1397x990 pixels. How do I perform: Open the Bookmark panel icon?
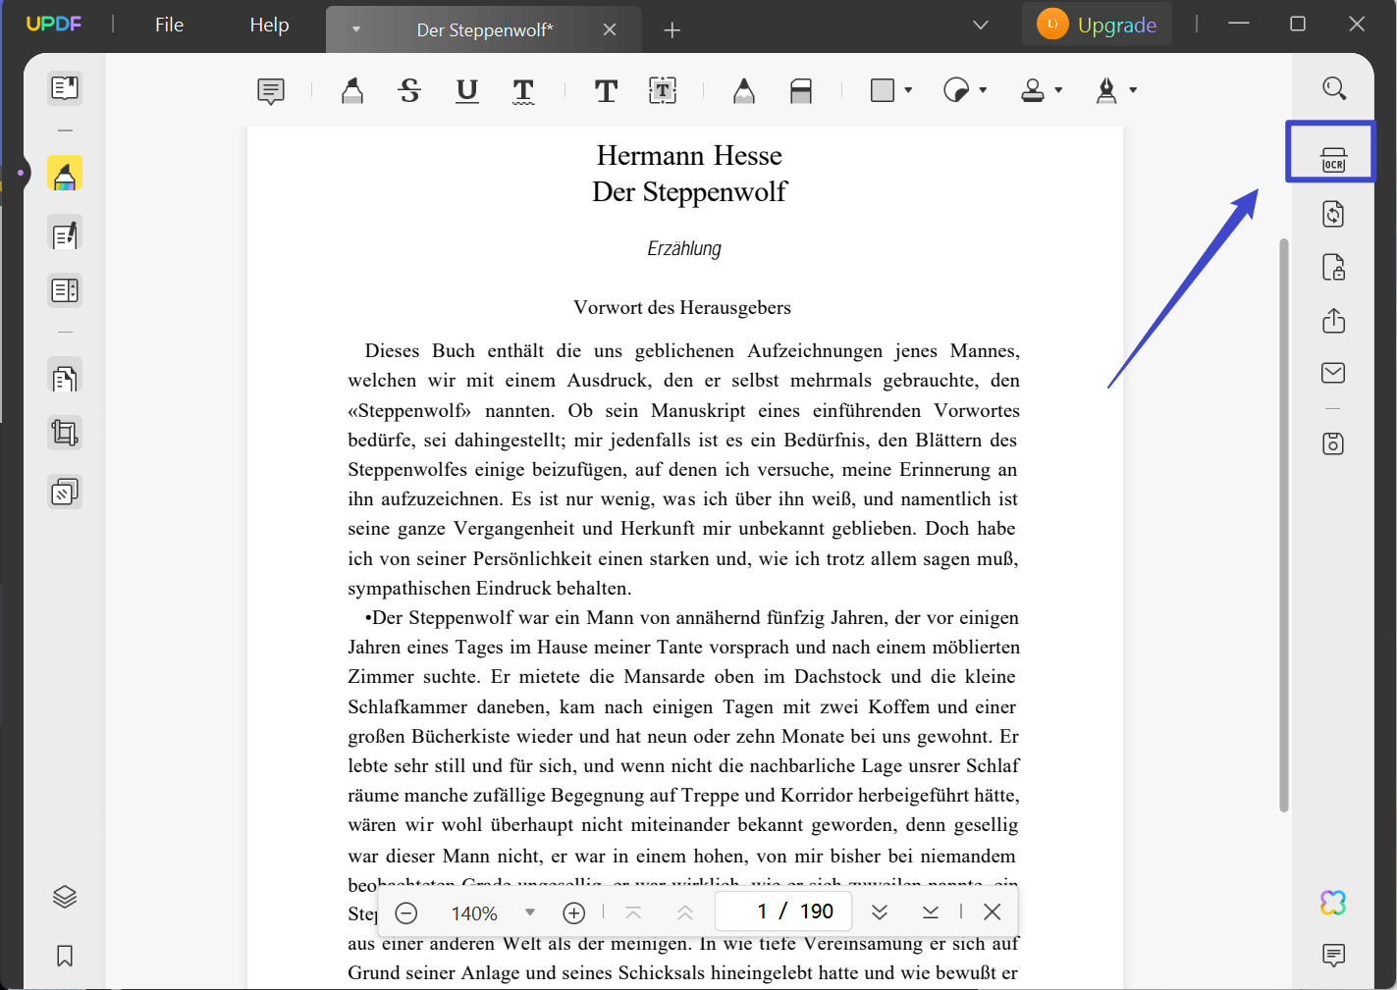(65, 956)
